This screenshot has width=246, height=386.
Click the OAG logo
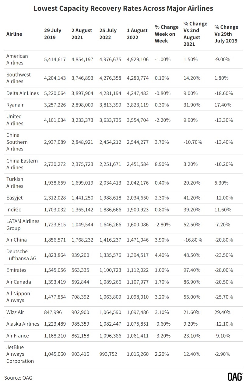pos(235,377)
